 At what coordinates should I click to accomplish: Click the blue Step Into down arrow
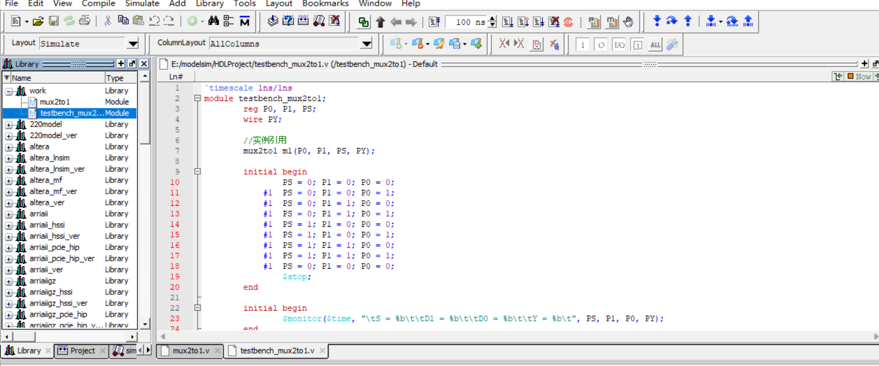click(x=657, y=21)
